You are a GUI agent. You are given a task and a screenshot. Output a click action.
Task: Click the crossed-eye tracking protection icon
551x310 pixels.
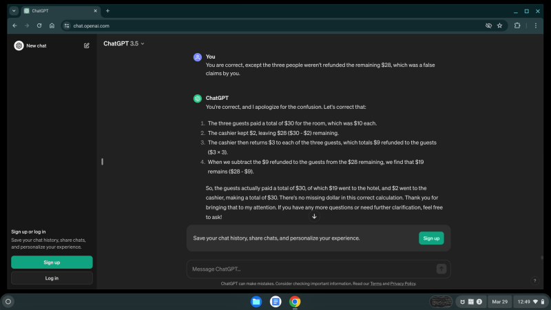(x=488, y=25)
